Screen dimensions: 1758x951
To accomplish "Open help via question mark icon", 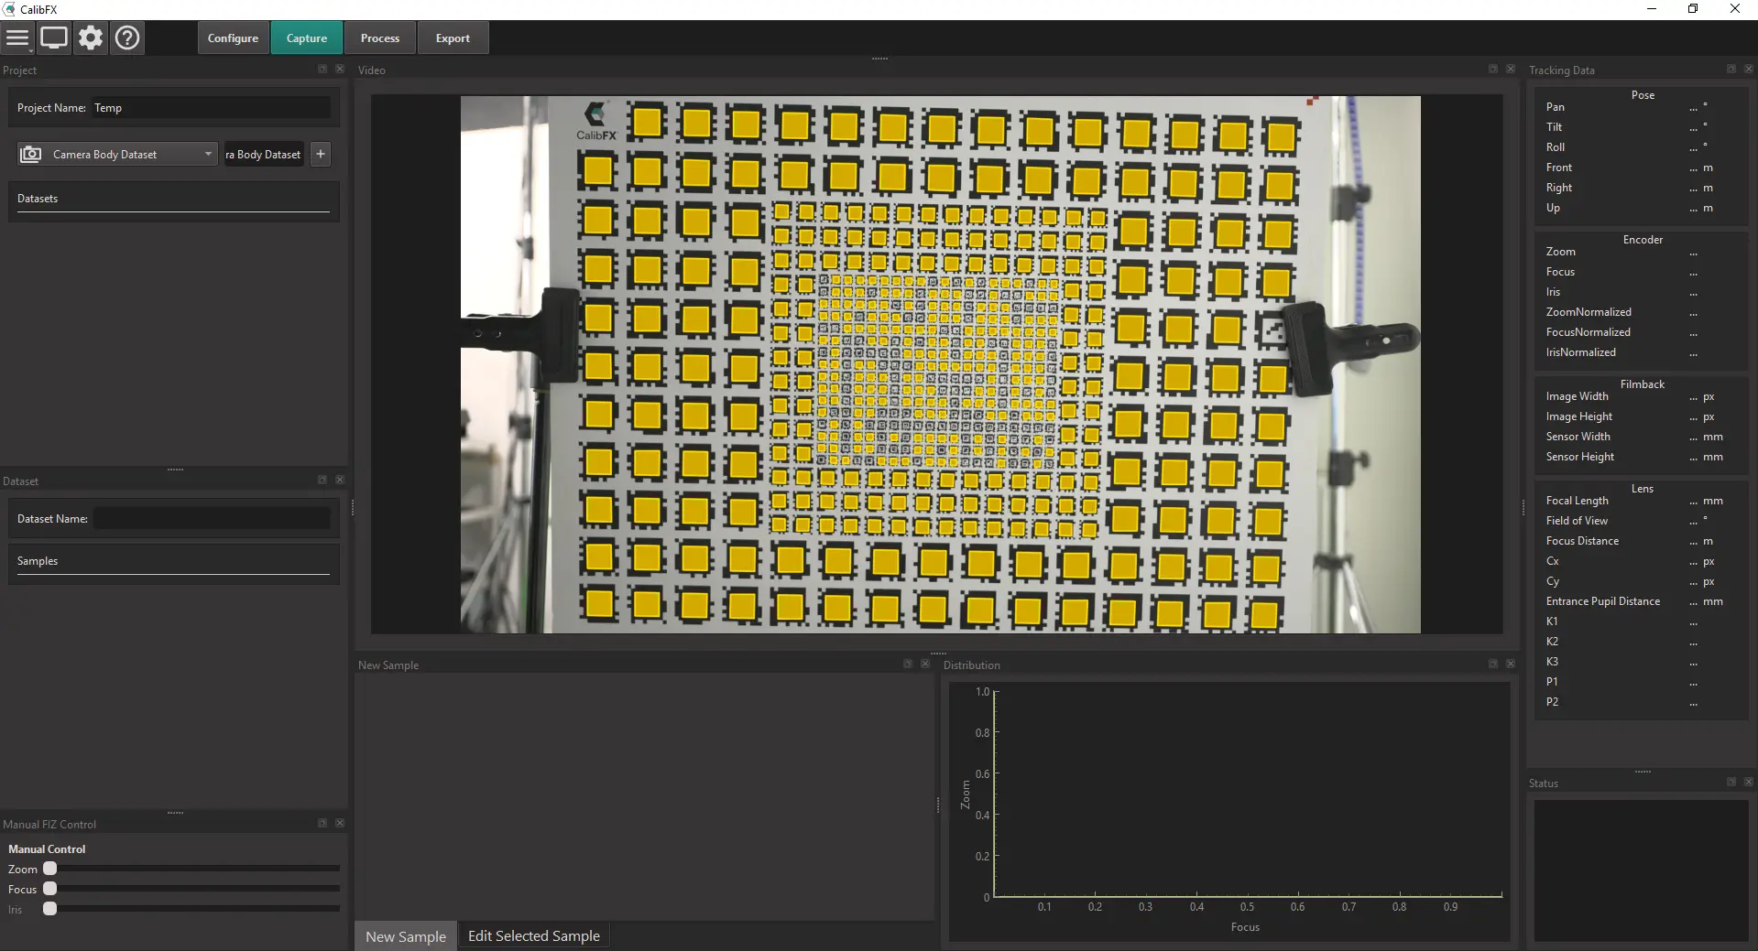I will (x=127, y=38).
